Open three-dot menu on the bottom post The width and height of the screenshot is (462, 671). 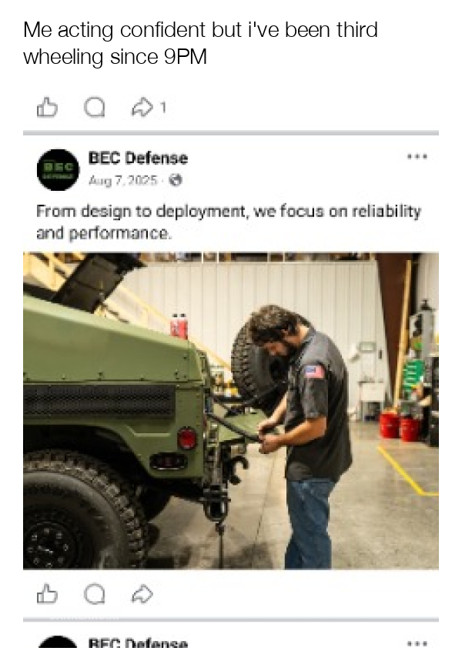[x=417, y=643]
